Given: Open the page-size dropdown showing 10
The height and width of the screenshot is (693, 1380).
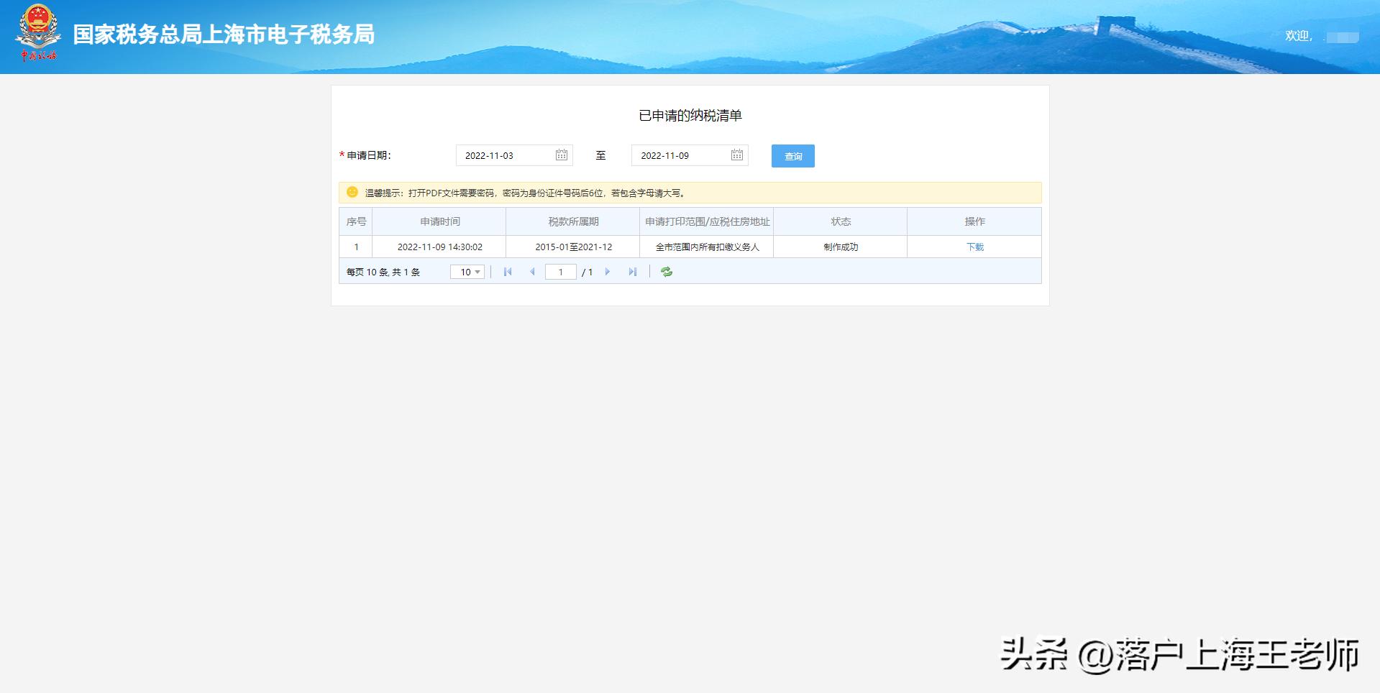Looking at the screenshot, I should click(x=467, y=272).
